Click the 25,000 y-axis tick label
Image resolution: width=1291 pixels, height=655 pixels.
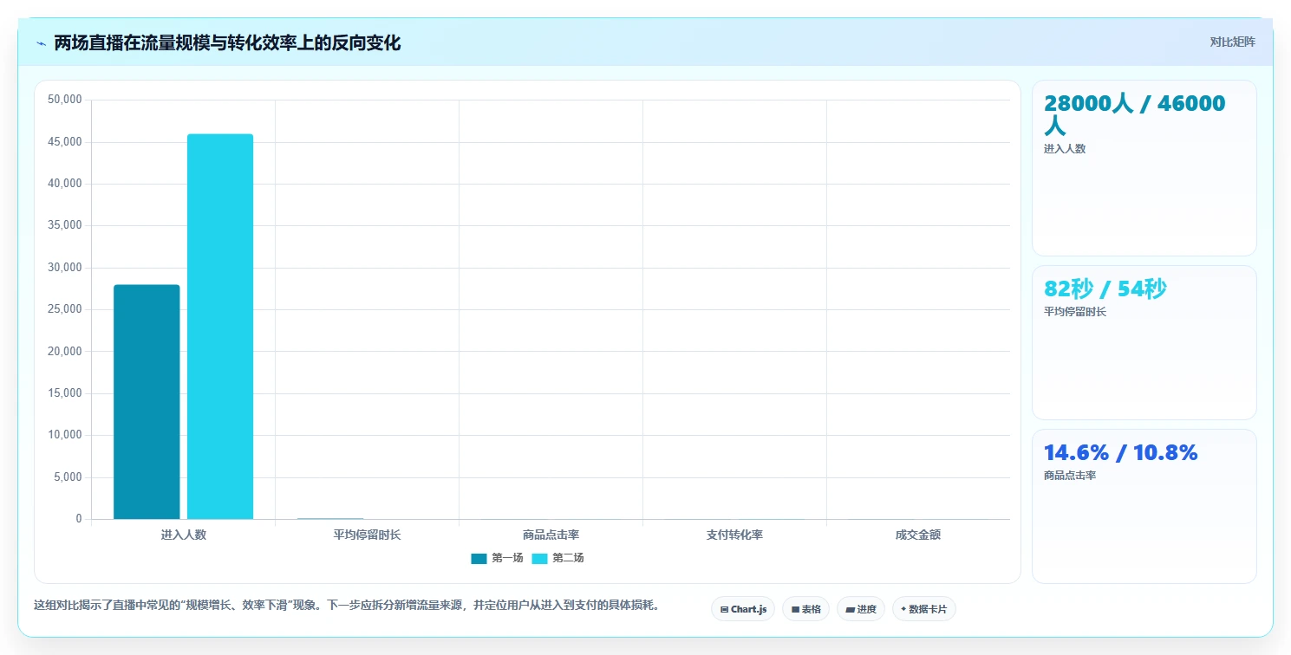tap(64, 309)
